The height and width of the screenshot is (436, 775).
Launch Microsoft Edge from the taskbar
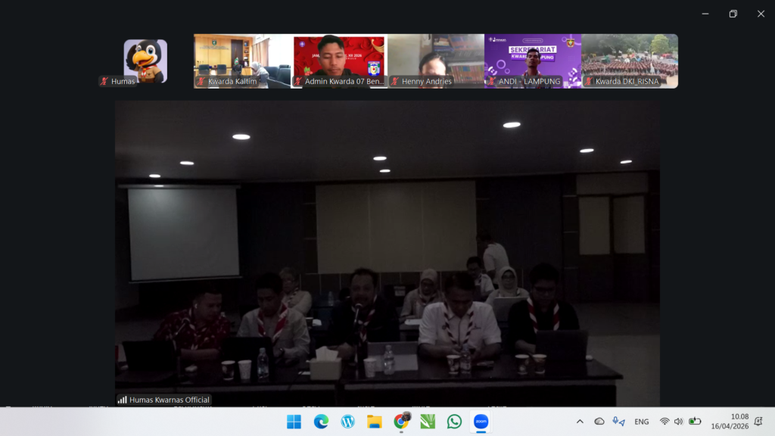point(321,422)
